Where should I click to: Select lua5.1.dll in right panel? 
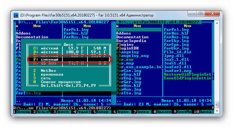coord(176,59)
